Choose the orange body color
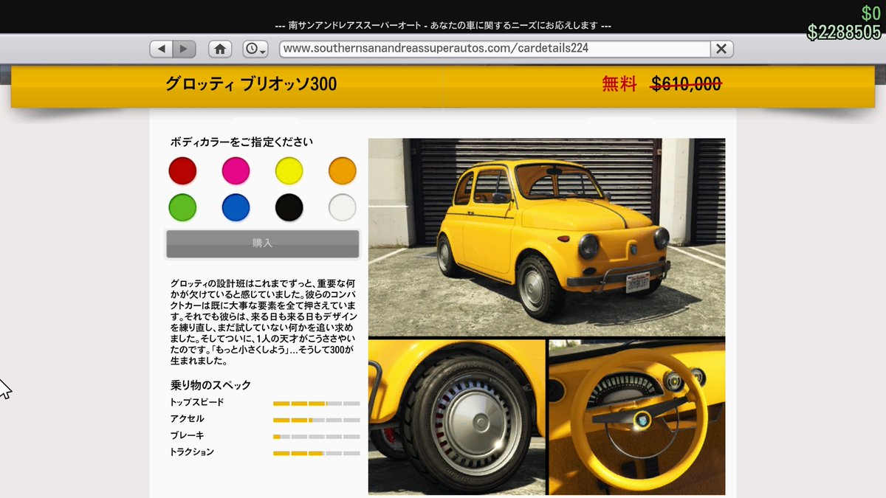The height and width of the screenshot is (498, 886). pos(343,171)
